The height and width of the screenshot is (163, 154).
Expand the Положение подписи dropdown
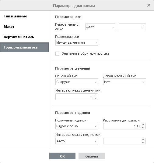[77, 126]
